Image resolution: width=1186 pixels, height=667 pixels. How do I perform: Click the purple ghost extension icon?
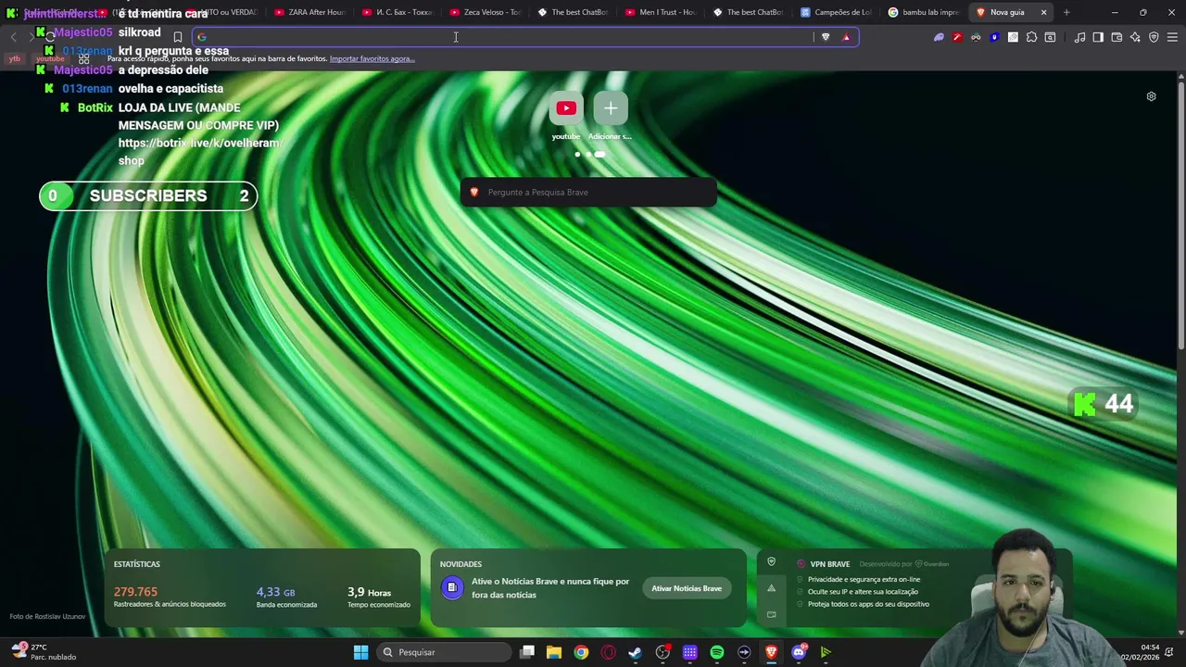point(939,37)
